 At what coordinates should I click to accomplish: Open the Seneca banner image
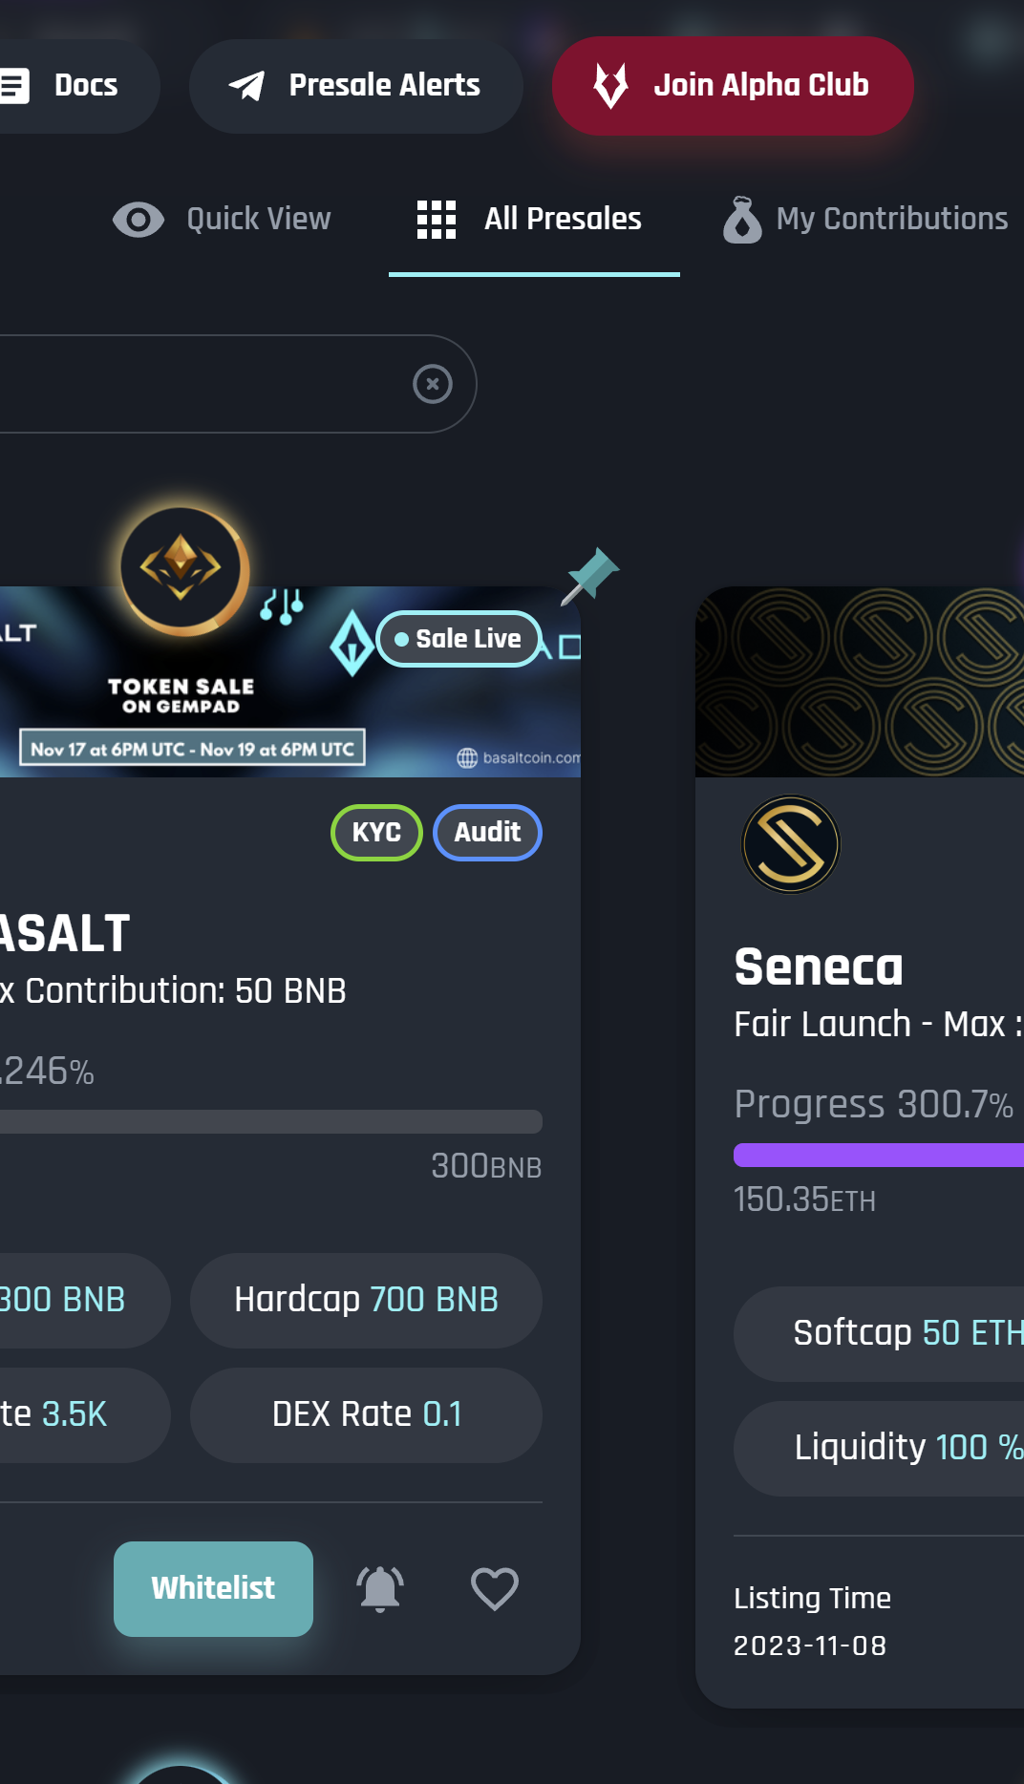[x=860, y=682]
